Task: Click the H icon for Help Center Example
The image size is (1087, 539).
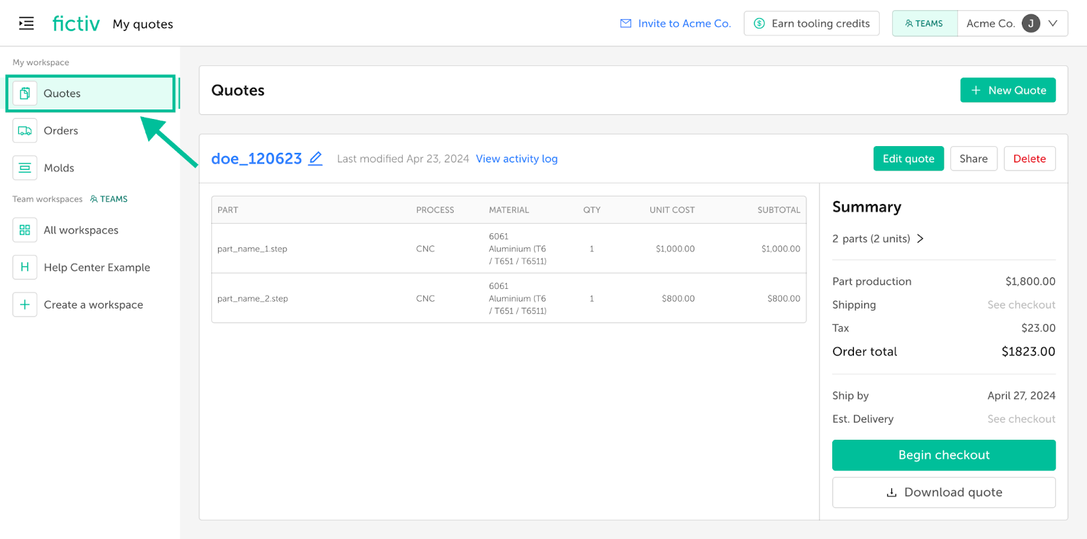Action: click(25, 267)
